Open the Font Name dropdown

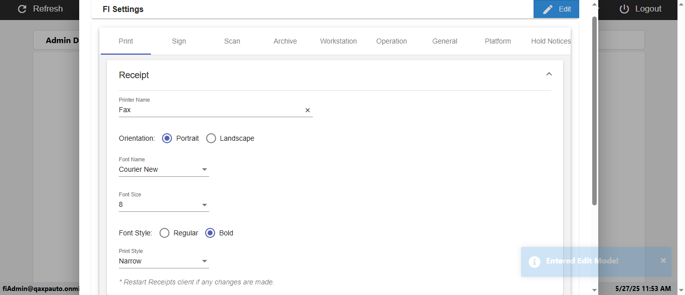click(163, 170)
